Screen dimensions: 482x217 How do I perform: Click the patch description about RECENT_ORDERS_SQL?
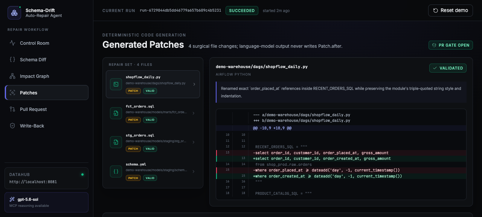tap(341, 92)
